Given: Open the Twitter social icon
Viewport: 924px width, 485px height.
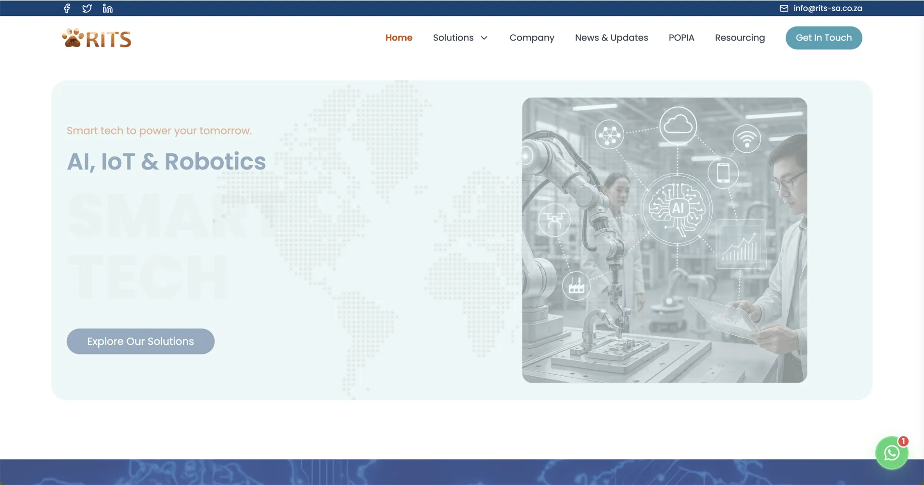Looking at the screenshot, I should pyautogui.click(x=87, y=8).
